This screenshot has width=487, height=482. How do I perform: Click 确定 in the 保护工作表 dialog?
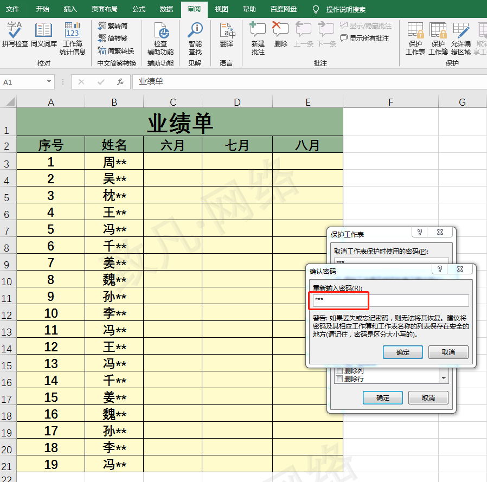(383, 398)
